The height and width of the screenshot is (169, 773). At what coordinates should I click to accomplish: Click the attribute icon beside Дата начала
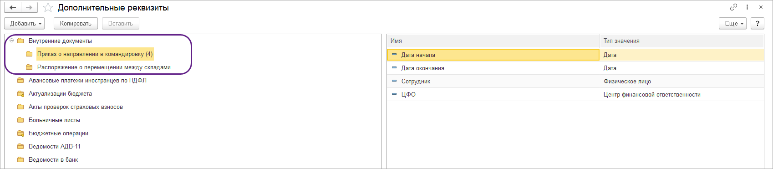click(394, 55)
